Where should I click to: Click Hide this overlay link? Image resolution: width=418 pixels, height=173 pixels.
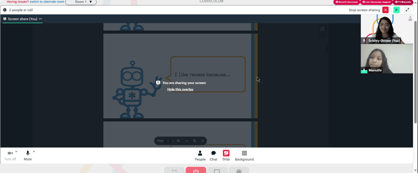[x=180, y=89]
